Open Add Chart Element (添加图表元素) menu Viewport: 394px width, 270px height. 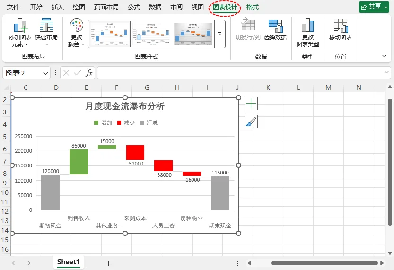pos(20,33)
